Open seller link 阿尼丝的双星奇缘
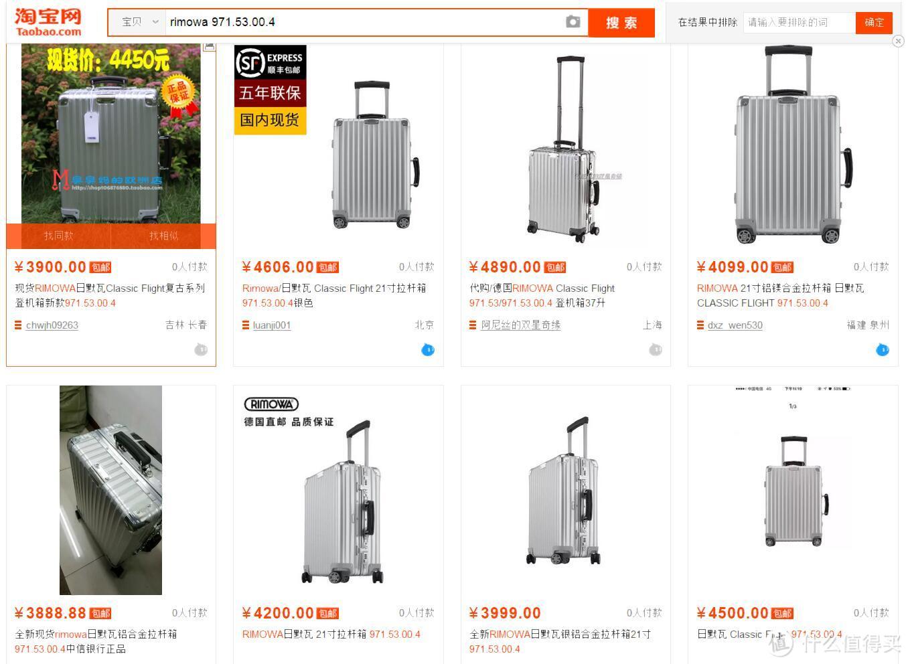Image resolution: width=908 pixels, height=664 pixels. (521, 325)
